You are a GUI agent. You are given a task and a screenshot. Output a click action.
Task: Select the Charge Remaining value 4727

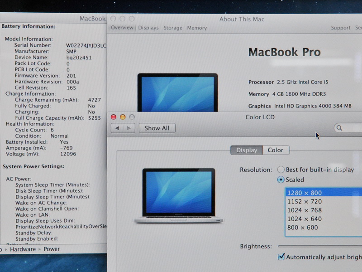[95, 100]
